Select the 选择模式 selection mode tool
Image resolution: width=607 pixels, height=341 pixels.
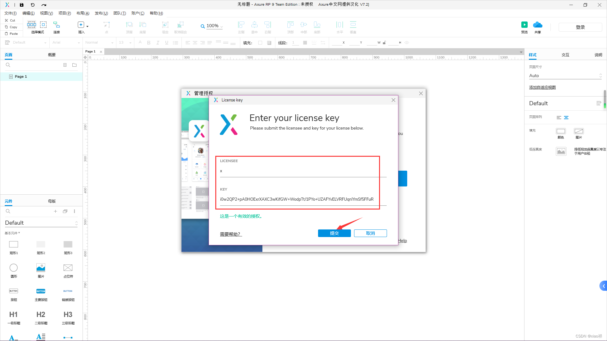click(32, 25)
